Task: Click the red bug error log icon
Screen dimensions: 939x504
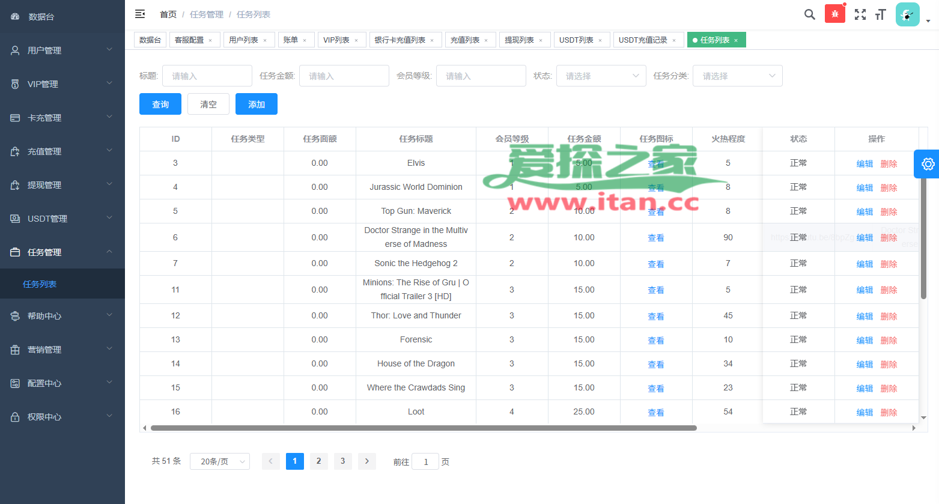Action: tap(834, 14)
